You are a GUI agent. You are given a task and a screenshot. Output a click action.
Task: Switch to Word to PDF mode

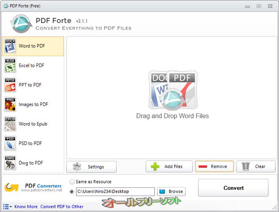click(33, 46)
